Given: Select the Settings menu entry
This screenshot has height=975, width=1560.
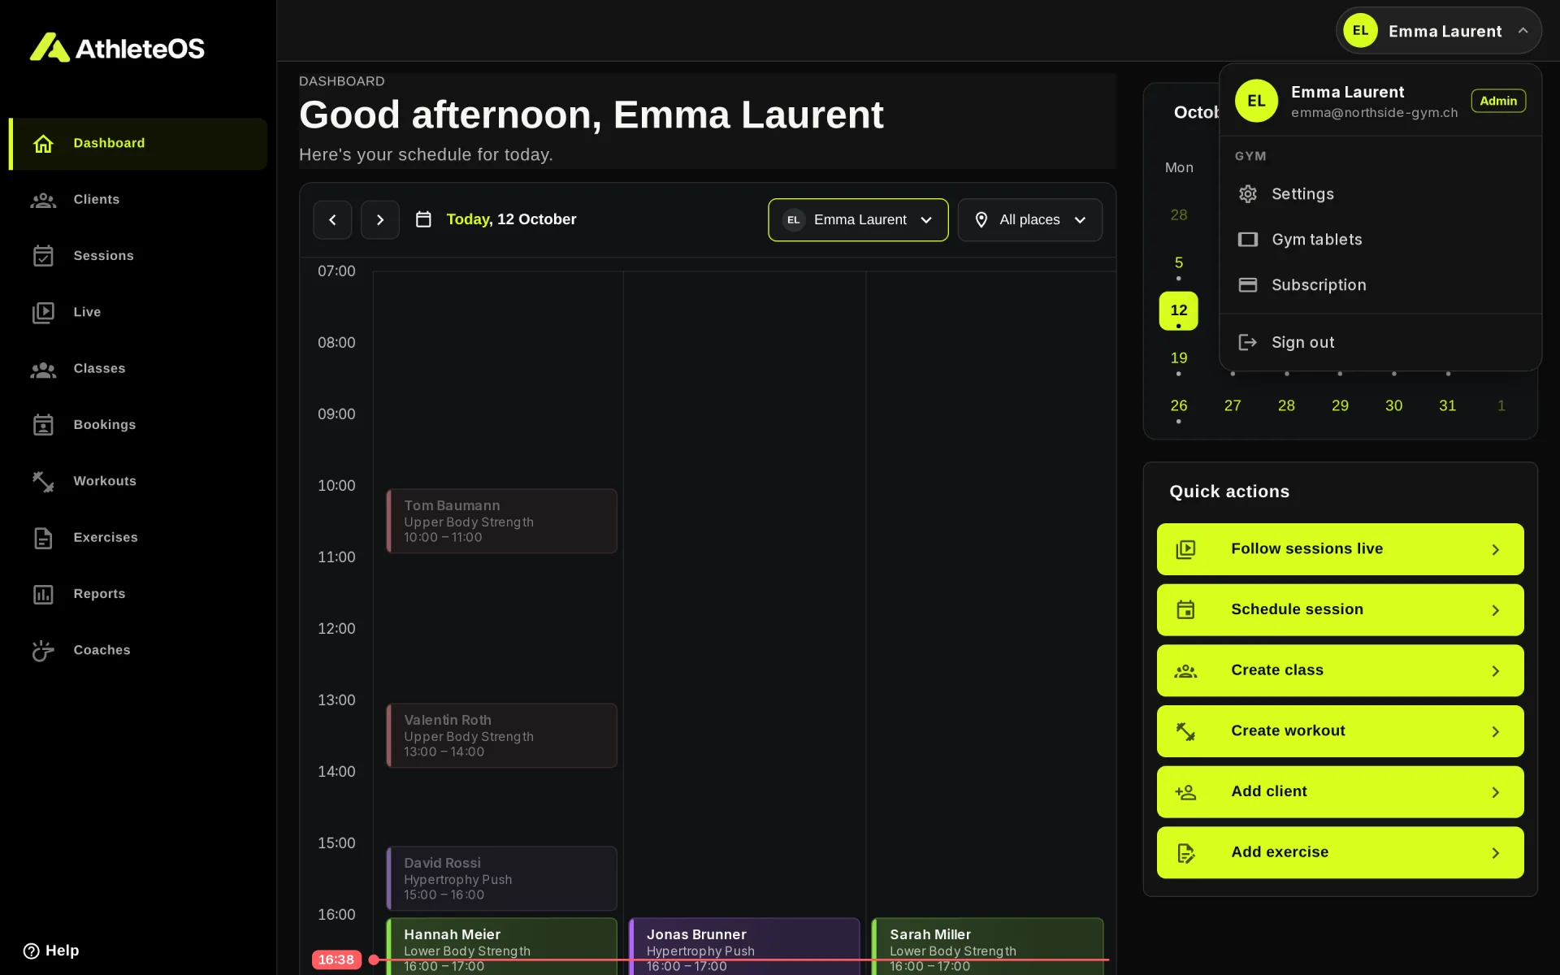Looking at the screenshot, I should pos(1380,194).
